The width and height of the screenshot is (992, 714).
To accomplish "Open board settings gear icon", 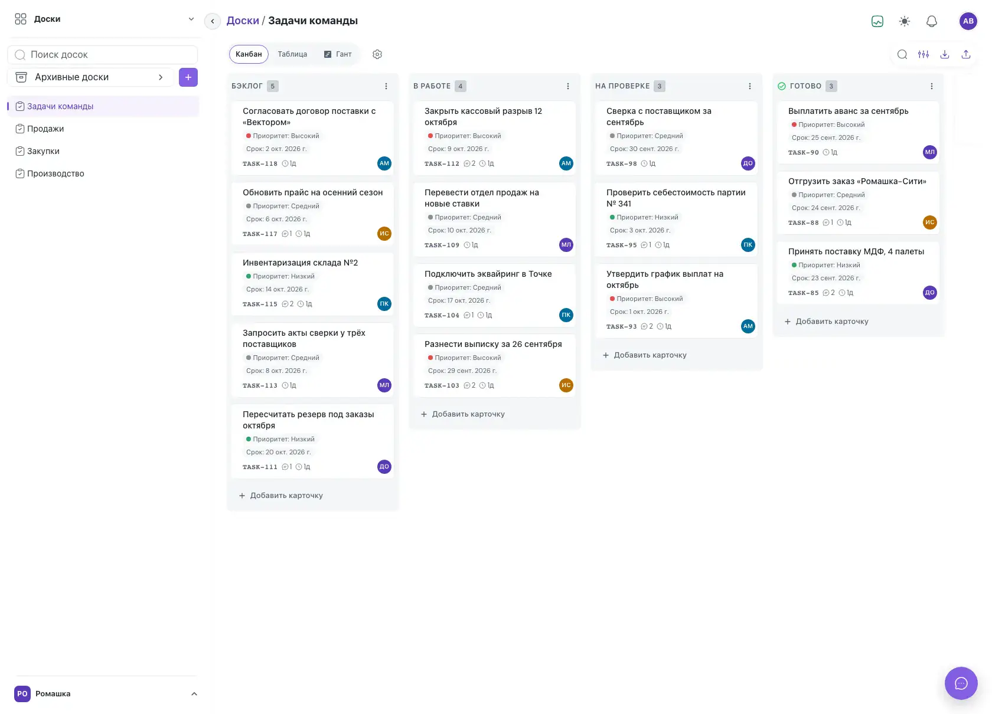I will [x=377, y=54].
